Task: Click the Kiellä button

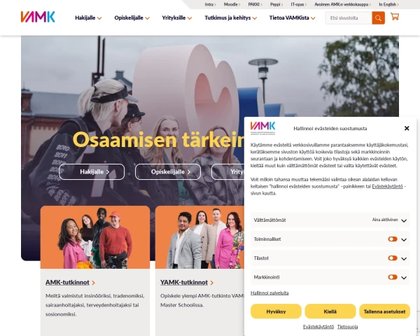Action: [330, 311]
